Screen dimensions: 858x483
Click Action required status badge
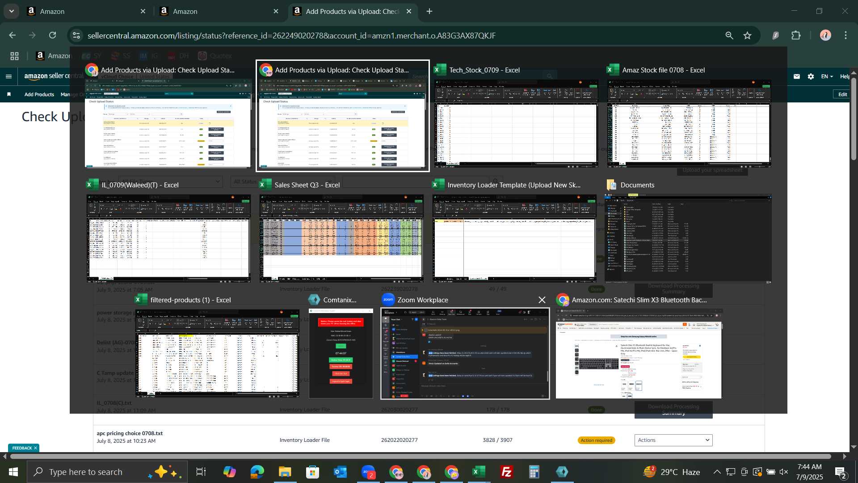click(596, 441)
